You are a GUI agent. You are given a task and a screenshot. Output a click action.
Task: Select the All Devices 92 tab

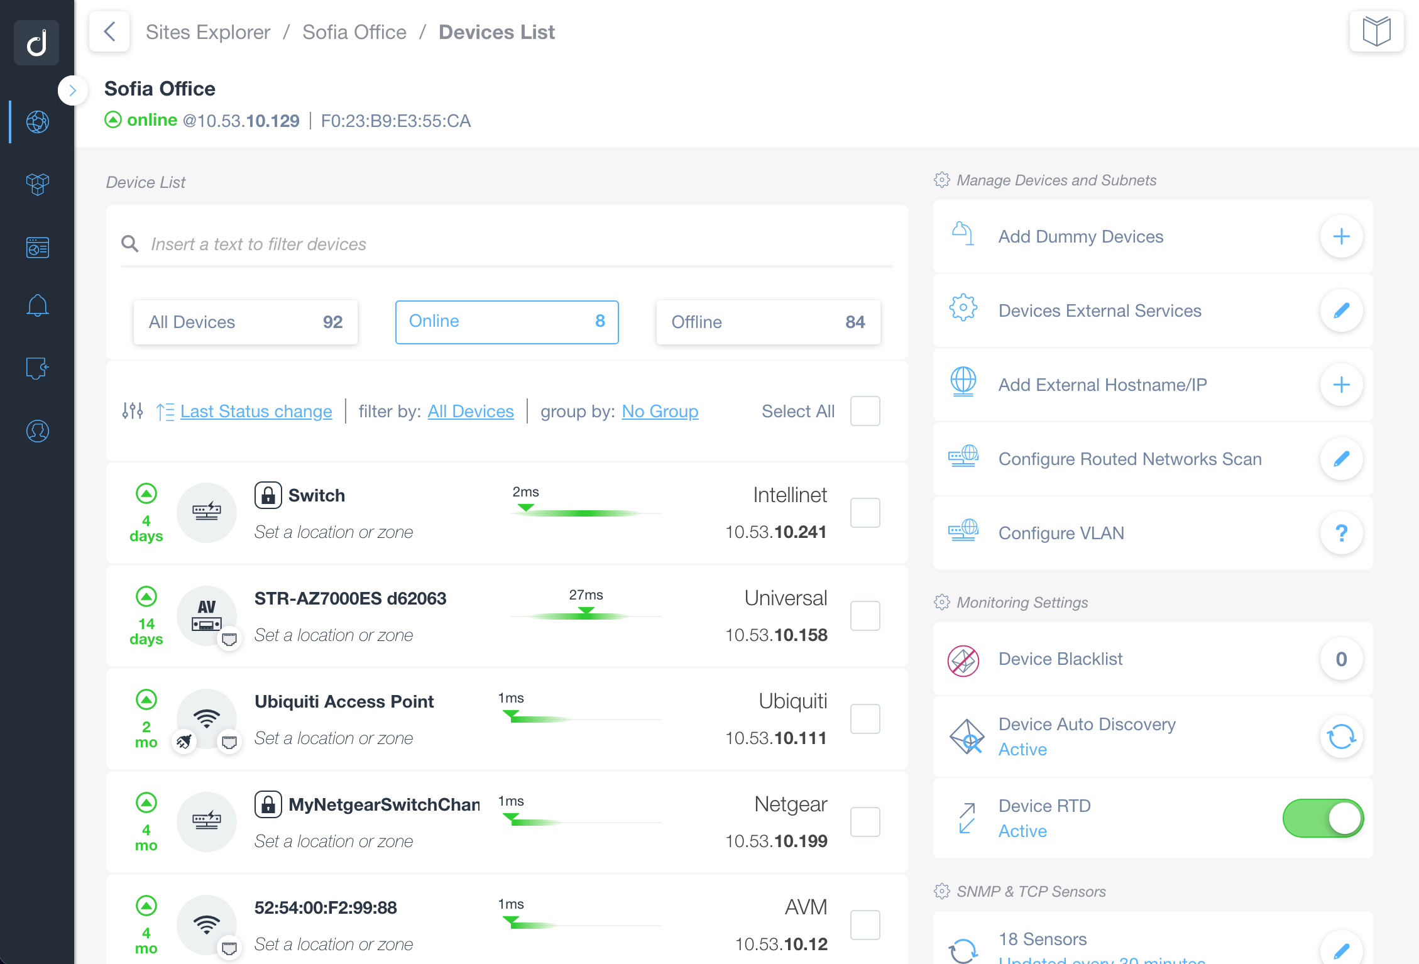tap(246, 322)
